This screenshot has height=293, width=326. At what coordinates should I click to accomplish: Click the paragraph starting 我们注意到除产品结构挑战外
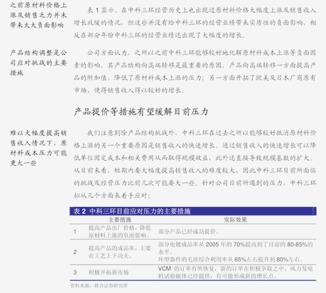(195, 164)
